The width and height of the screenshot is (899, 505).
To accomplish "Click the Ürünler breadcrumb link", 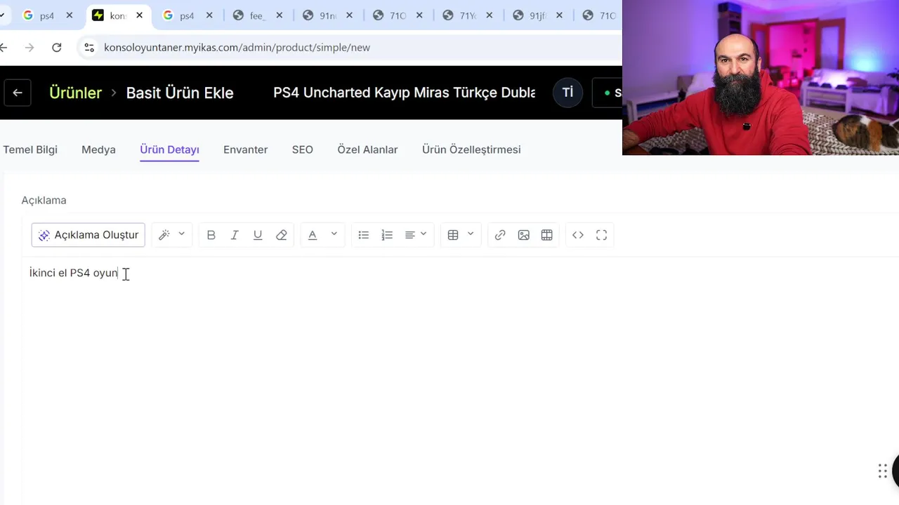I will coord(75,93).
